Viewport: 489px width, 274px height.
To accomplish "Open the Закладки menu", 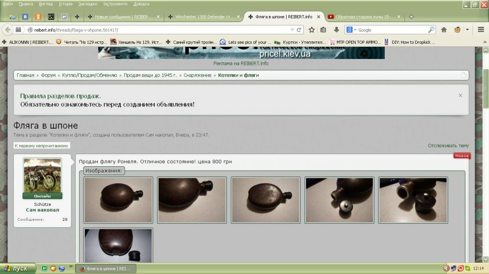I will point(88,4).
